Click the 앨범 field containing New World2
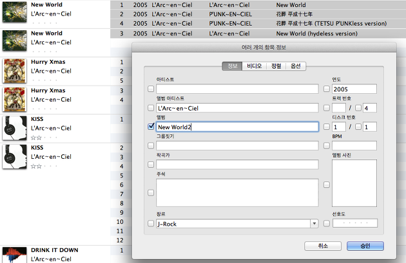The image size is (406, 263). click(x=237, y=127)
